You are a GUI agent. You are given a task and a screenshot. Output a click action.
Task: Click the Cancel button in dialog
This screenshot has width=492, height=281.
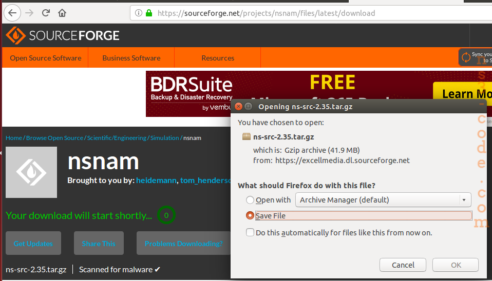click(x=403, y=265)
